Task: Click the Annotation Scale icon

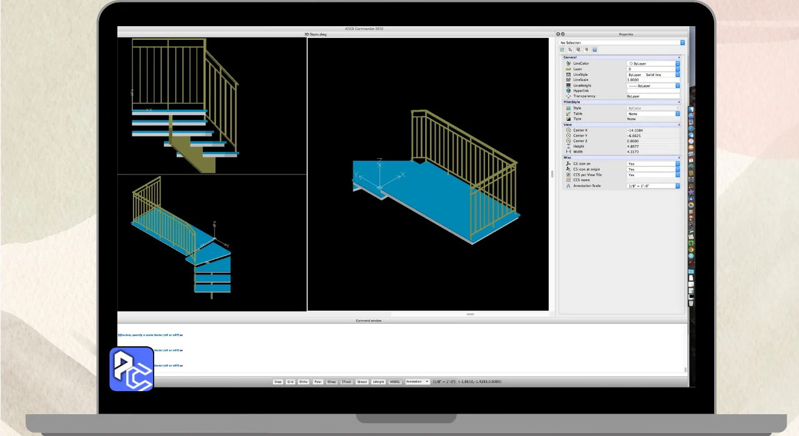Action: pos(568,186)
